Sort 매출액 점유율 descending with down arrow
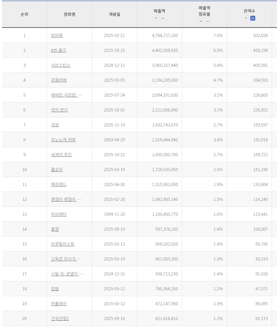Viewport: 277px width, 327px height. tap(208, 21)
